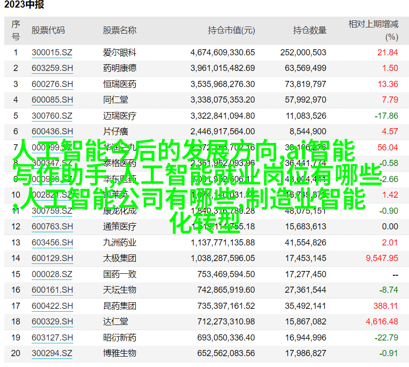The image size is (409, 367).
Task: Open stock code link 600276.SH
Action: click(x=52, y=84)
